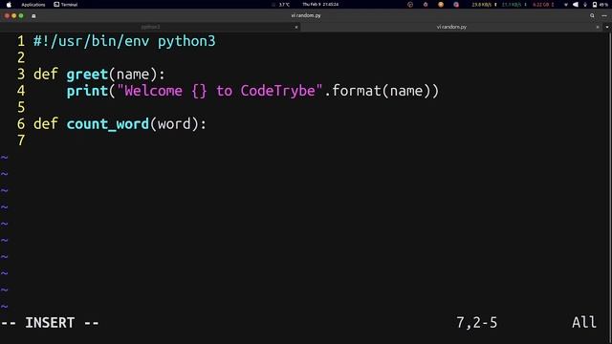Click the '(name):' parameter on line 3
The width and height of the screenshot is (612, 344).
[137, 75]
